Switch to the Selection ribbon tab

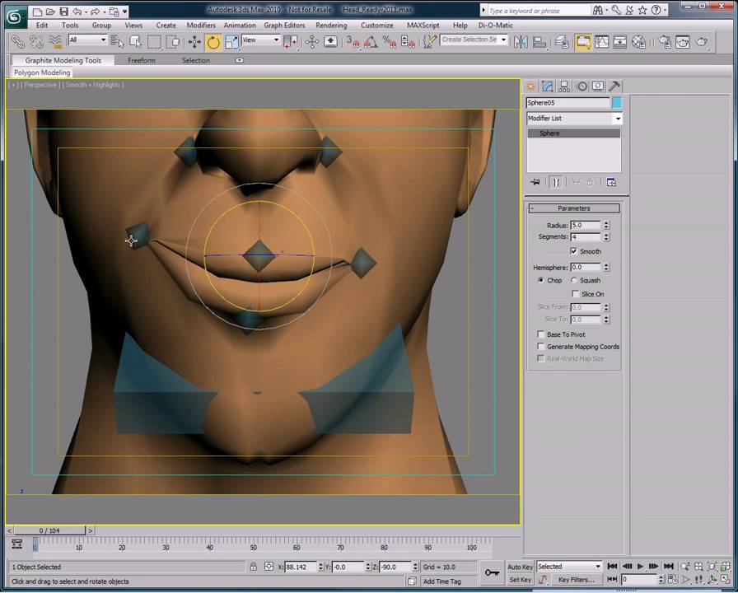[196, 60]
